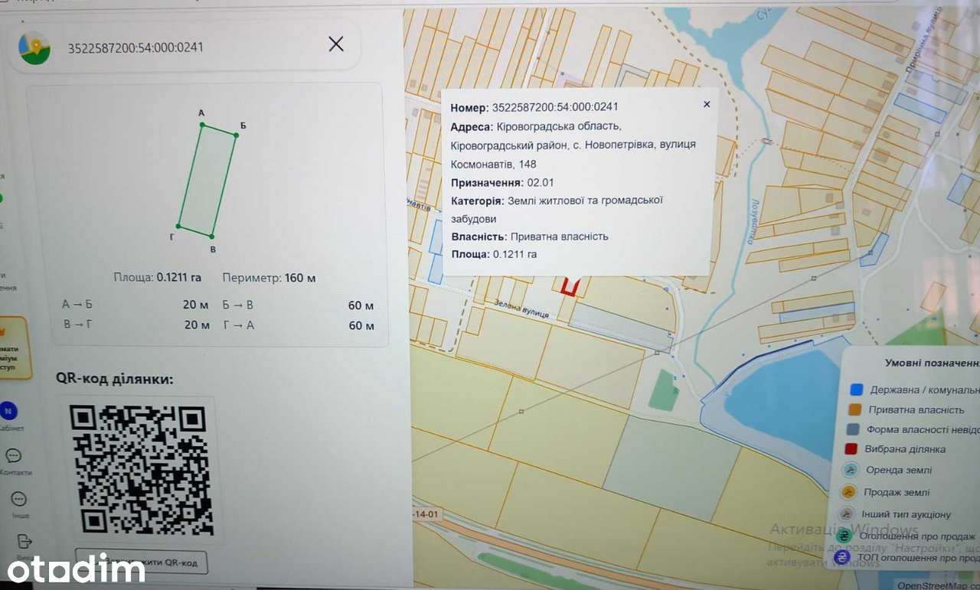Click the 'А → Б' 20 м side row
980x590 pixels.
(136, 305)
